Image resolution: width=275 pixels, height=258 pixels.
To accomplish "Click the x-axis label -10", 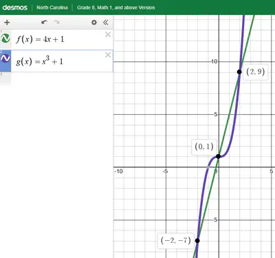I will pos(119,171).
